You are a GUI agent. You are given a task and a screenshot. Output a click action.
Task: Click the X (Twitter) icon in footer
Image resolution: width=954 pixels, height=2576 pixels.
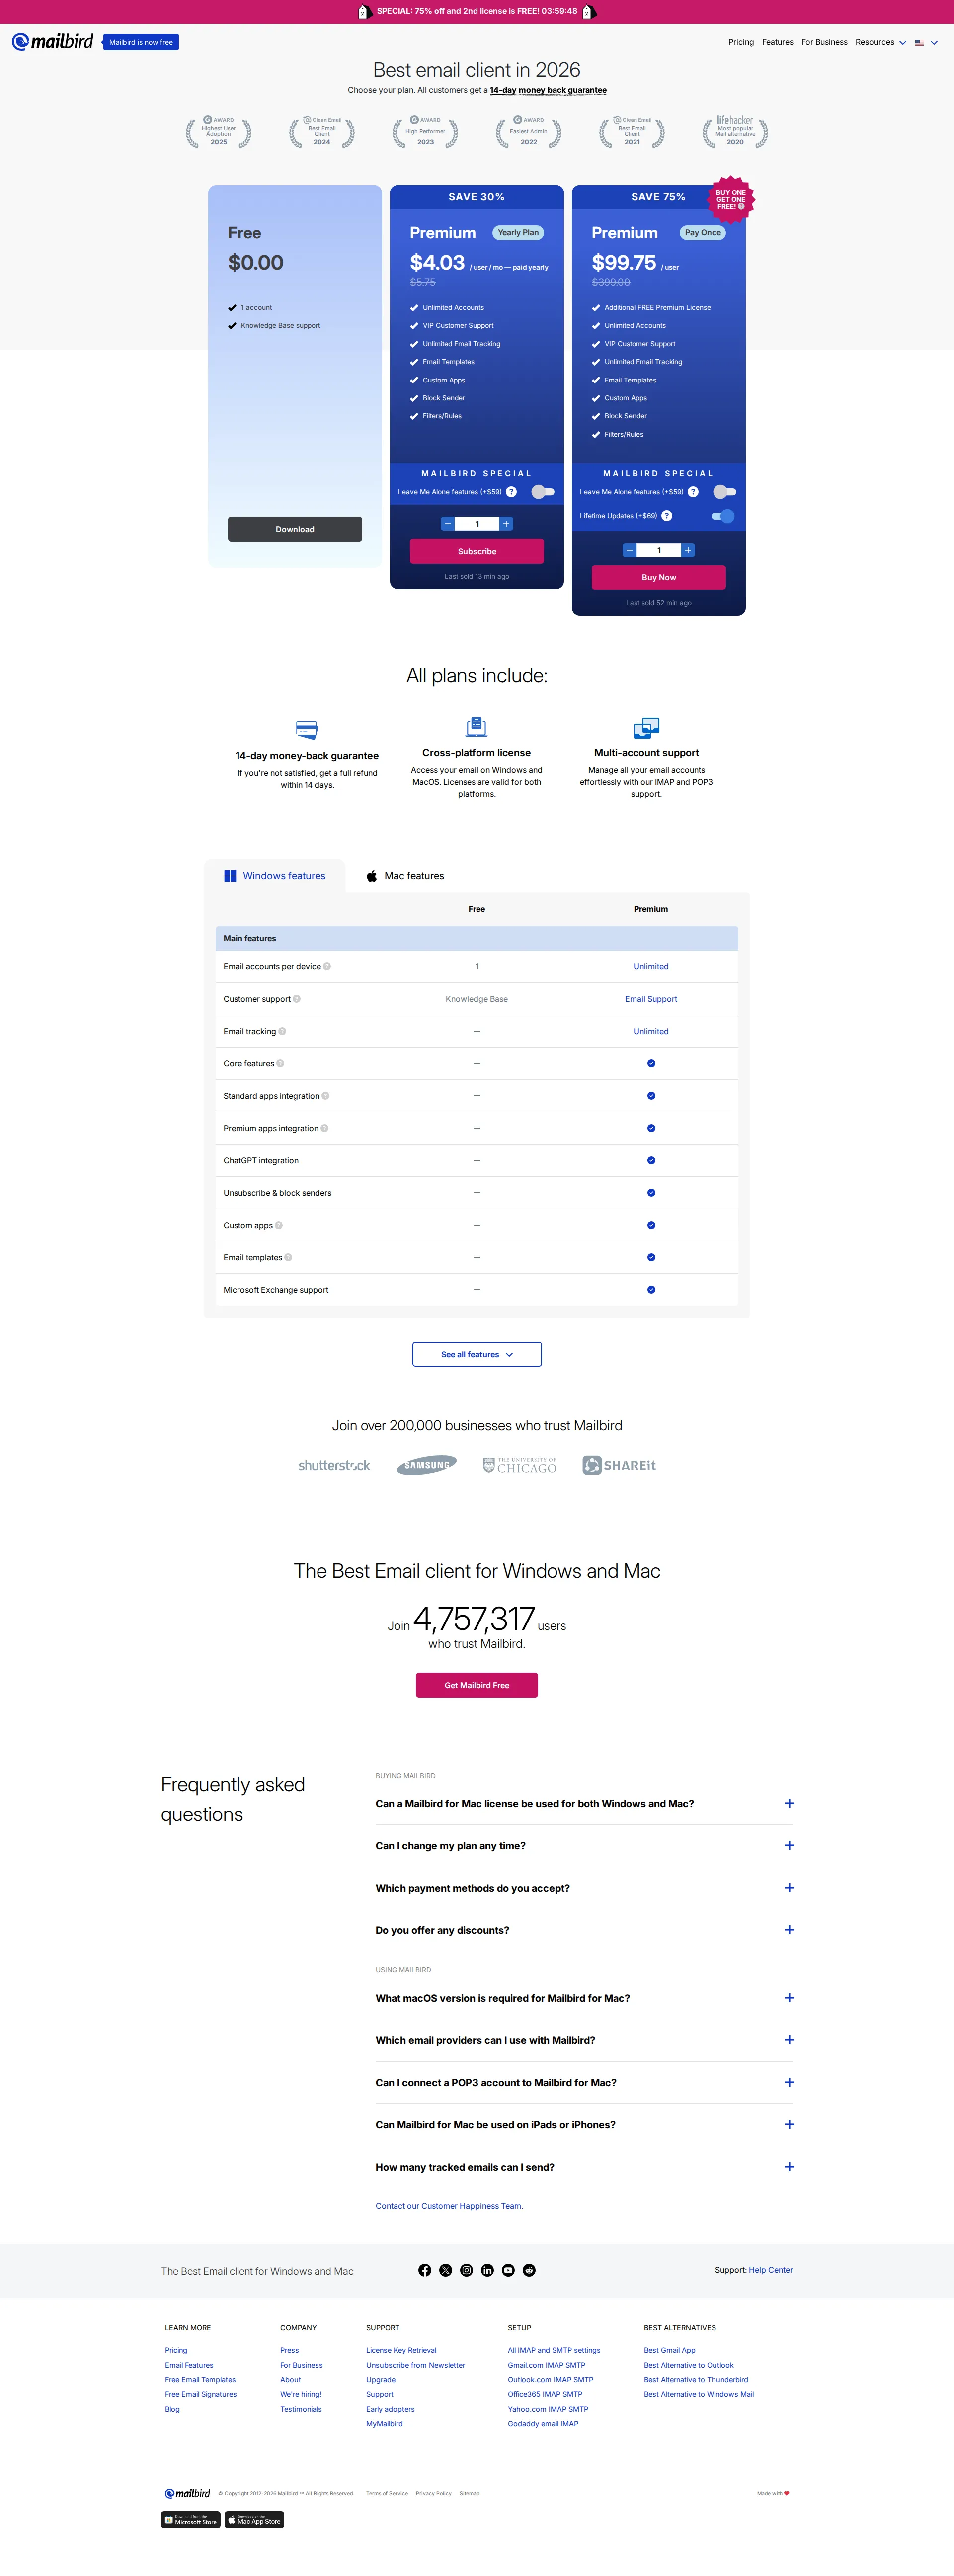point(446,2270)
